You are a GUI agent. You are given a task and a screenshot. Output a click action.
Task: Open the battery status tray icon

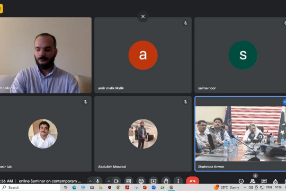[256, 187]
